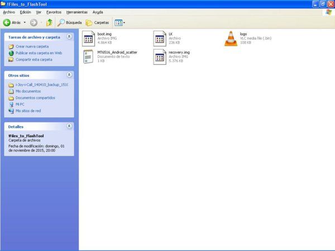Open the Views icon dropdown
The image size is (335, 251).
click(x=119, y=22)
